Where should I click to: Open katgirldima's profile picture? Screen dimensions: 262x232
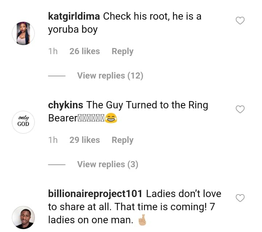coord(23,33)
